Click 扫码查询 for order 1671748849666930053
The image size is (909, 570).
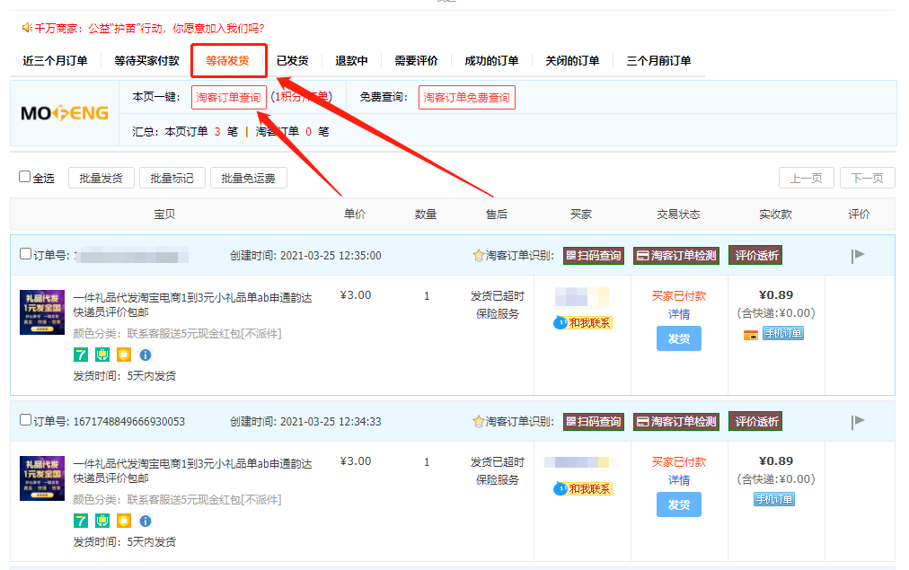pos(594,422)
